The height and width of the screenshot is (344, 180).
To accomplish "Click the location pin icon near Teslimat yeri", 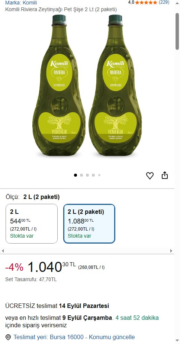I will point(8,337).
